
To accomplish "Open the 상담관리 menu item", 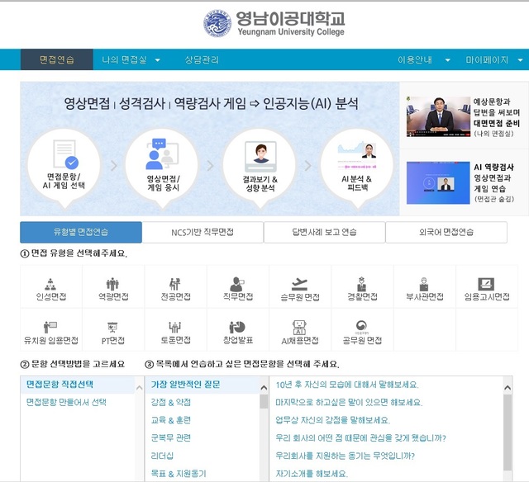I will [202, 60].
